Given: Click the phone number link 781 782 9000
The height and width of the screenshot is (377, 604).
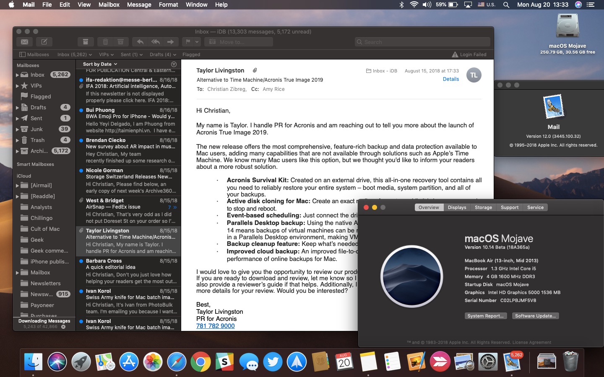Looking at the screenshot, I should [215, 326].
